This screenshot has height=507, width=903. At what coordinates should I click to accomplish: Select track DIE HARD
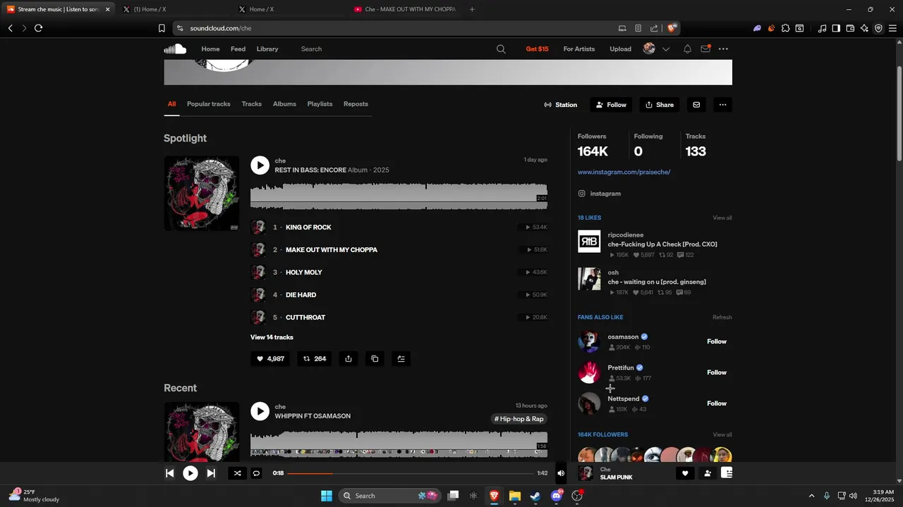[x=301, y=295]
